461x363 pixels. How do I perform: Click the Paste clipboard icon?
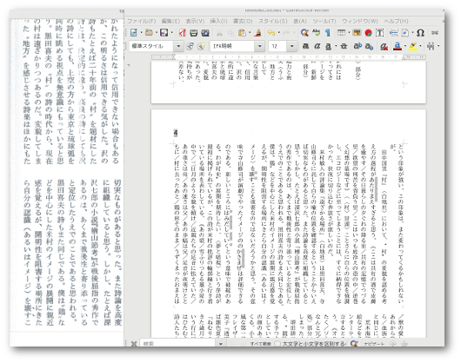[x=242, y=33]
